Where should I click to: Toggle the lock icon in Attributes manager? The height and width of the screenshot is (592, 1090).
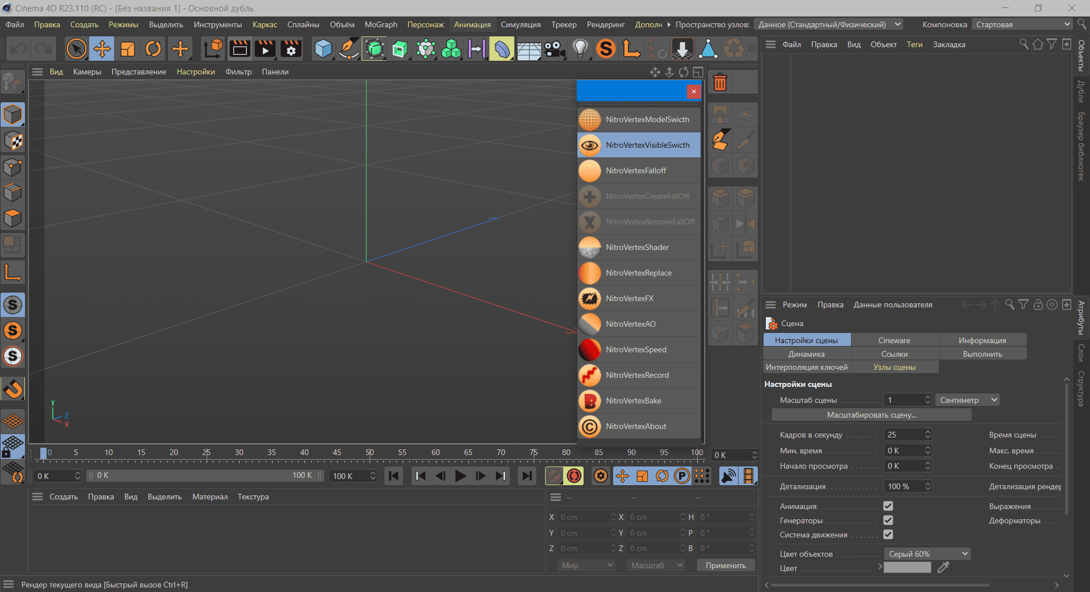(x=1038, y=305)
